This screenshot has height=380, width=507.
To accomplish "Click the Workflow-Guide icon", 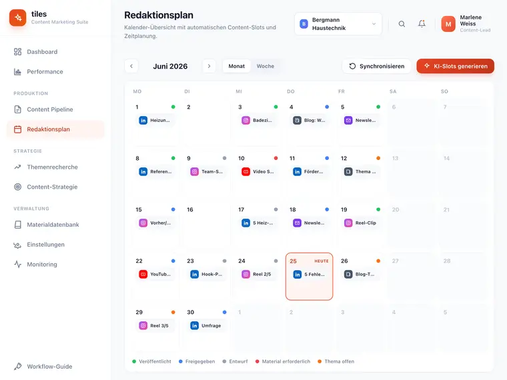I will point(18,367).
